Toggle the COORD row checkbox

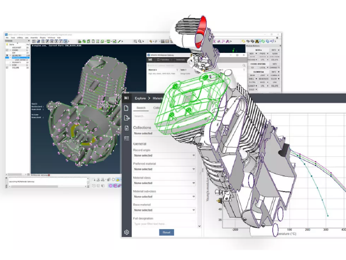(x=7, y=50)
